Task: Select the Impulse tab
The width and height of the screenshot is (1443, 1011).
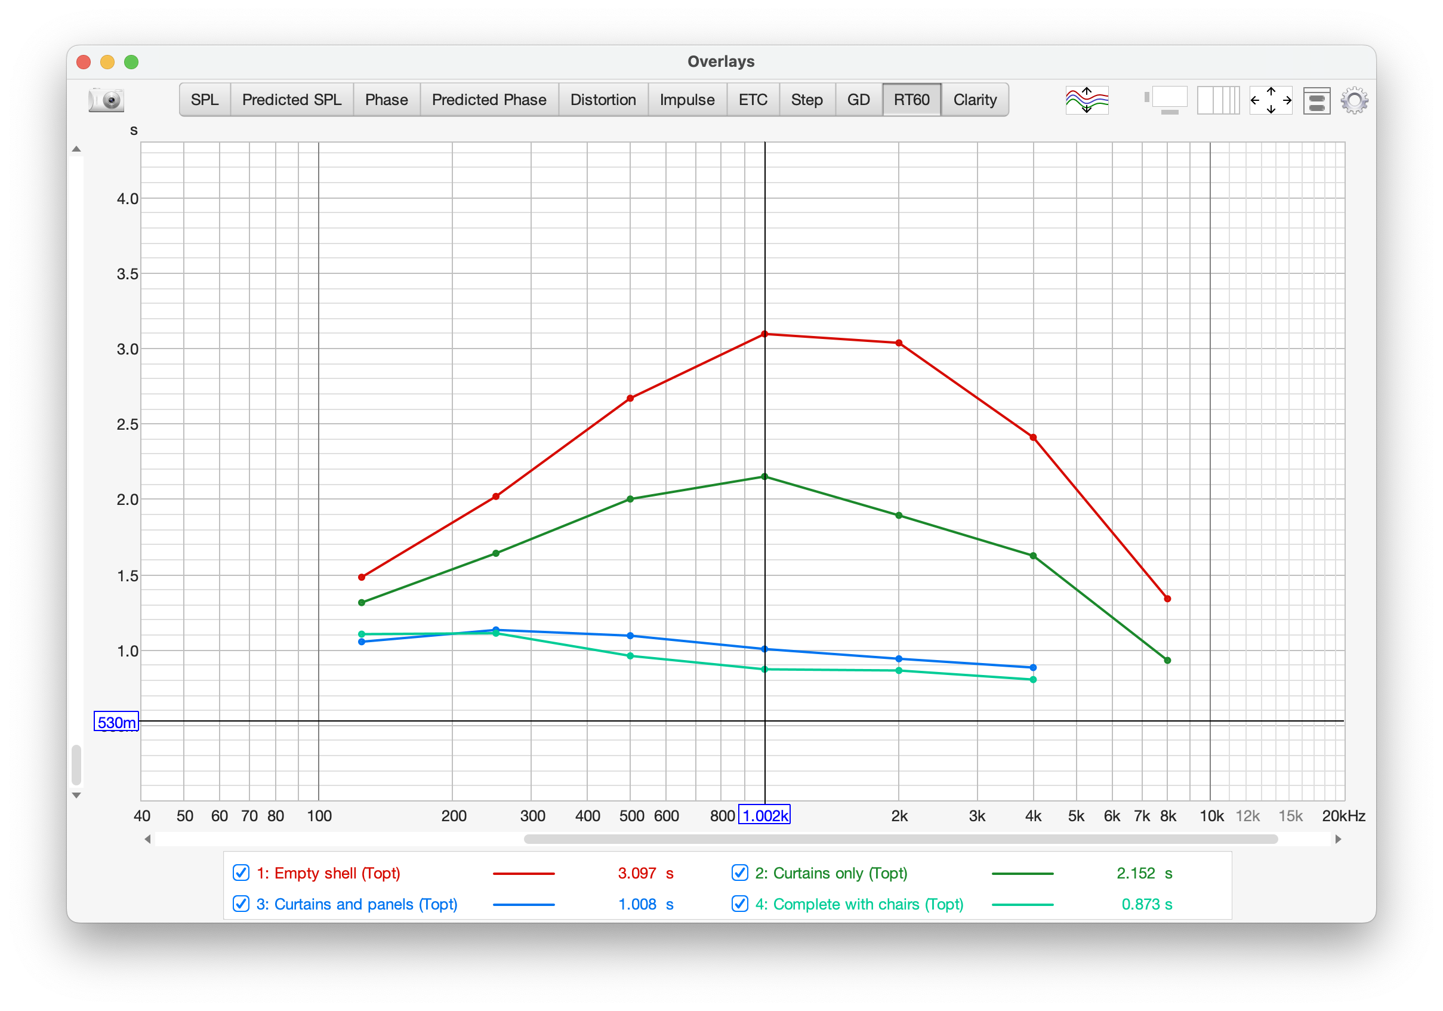Action: point(687,100)
